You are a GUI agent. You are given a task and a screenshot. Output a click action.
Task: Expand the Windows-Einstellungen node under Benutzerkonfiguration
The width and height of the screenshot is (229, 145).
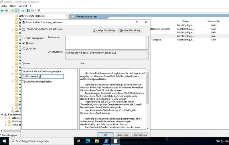[5, 122]
